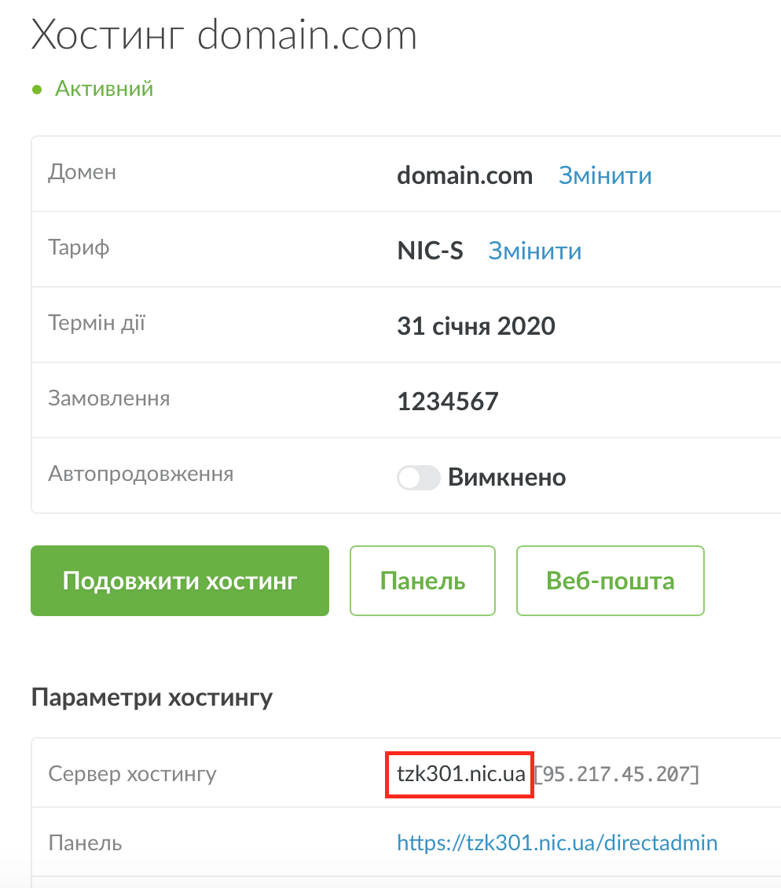
Task: Click the bold domain.com value
Action: 464,175
